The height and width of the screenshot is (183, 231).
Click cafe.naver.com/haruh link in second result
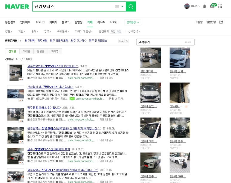90,99
